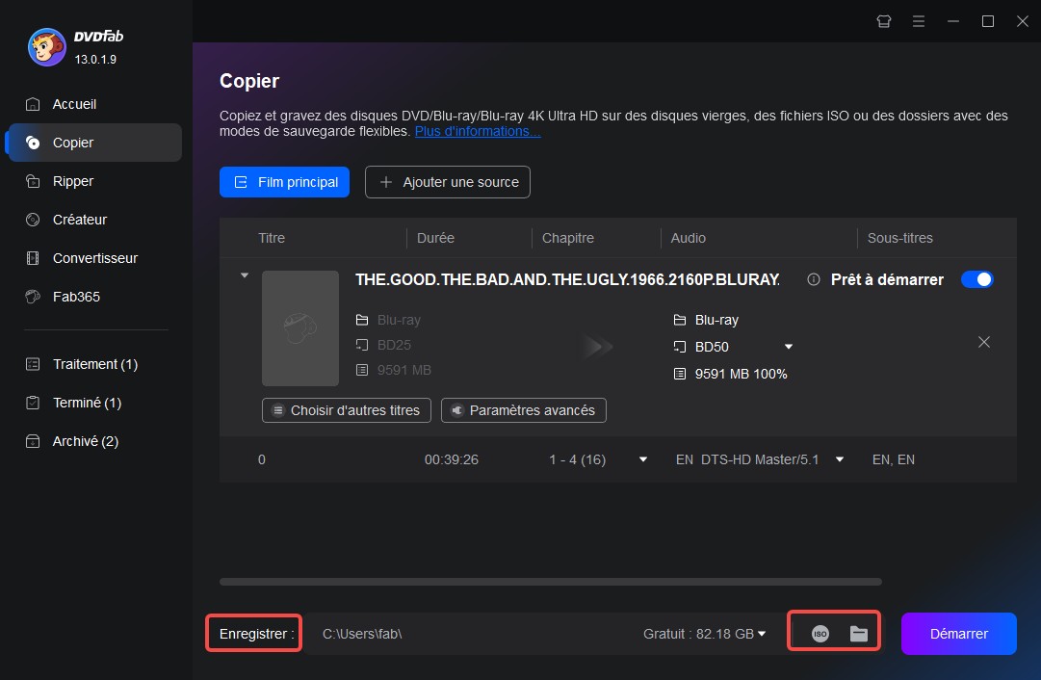Open Paramètres avancés settings
The width and height of the screenshot is (1041, 680).
(524, 410)
